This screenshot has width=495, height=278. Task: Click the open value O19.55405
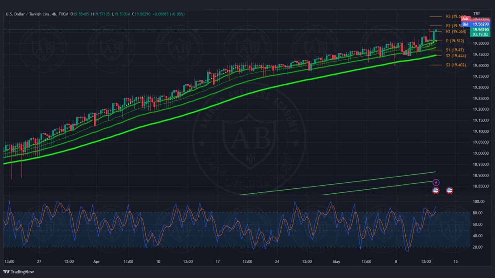coord(80,14)
